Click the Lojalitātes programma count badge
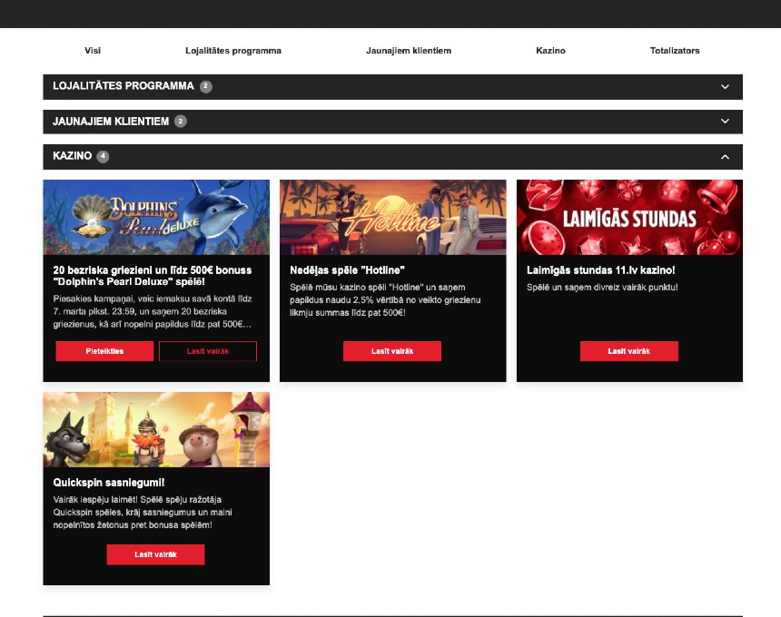Viewport: 781px width, 617px height. pyautogui.click(x=206, y=86)
